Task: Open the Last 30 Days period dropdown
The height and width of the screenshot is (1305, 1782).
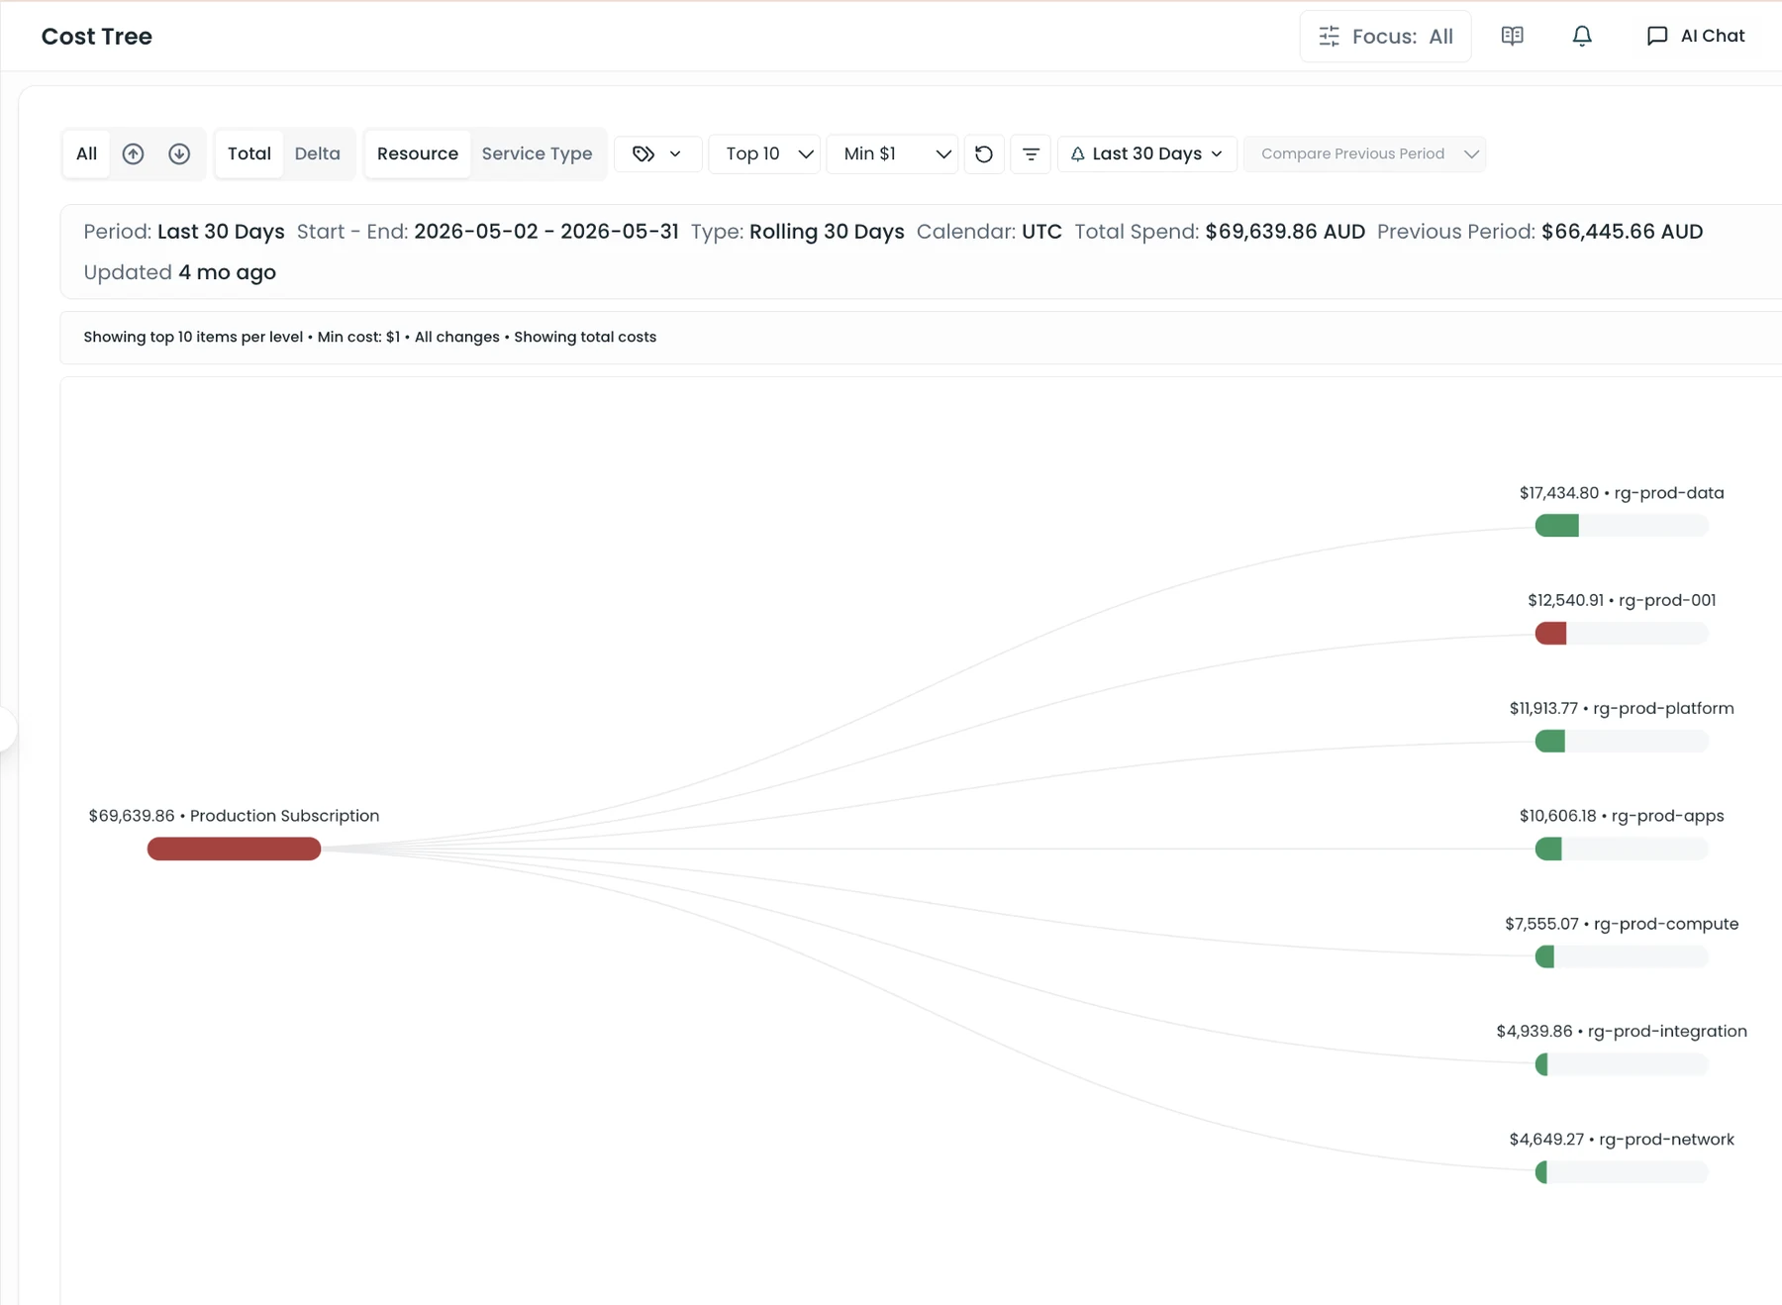Action: point(1147,153)
